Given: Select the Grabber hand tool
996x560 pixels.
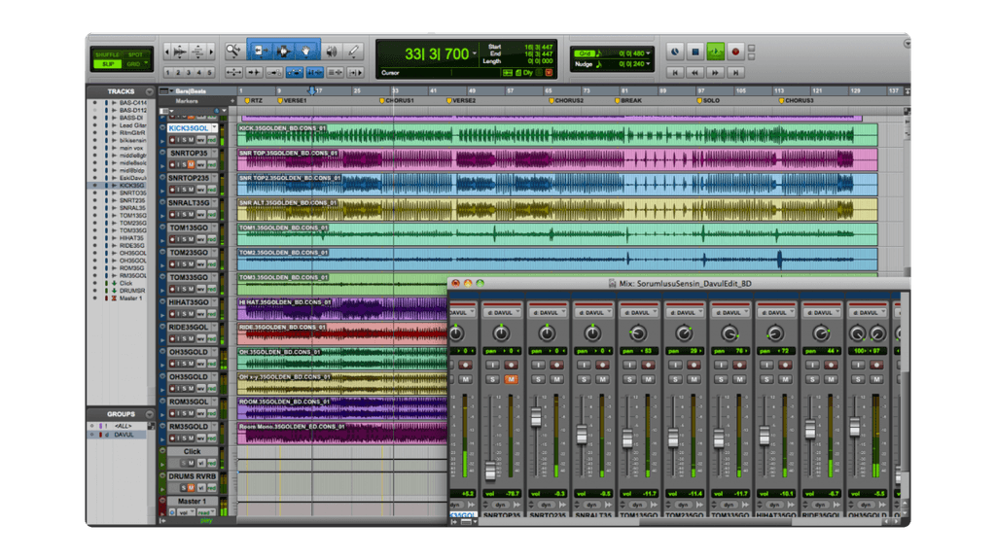Looking at the screenshot, I should point(305,49).
